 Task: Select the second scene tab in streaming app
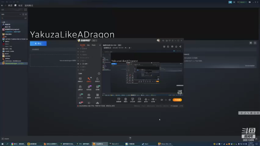click(88, 45)
